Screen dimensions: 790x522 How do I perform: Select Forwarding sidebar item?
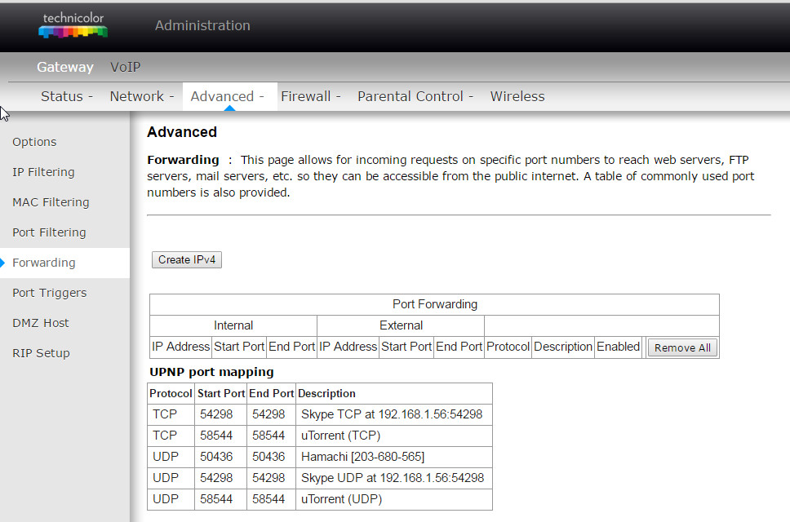point(44,263)
